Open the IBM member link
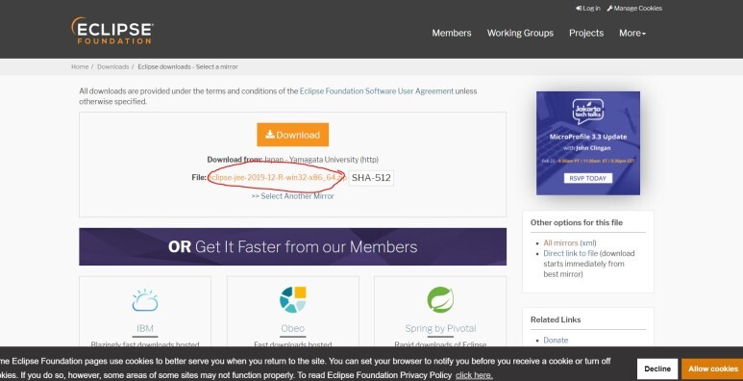Screen dimensions: 743x381 145,328
